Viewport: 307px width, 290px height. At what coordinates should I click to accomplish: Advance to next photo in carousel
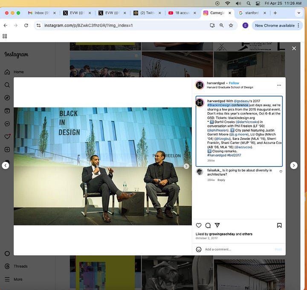tap(186, 166)
